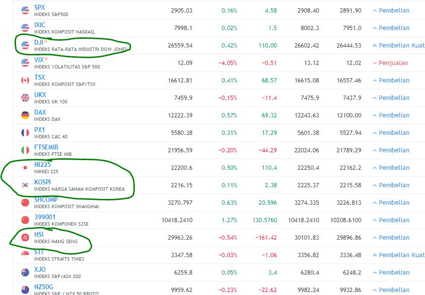Click the China flag icon beside 399001
Image resolution: width=425 pixels, height=295 pixels.
click(25, 220)
